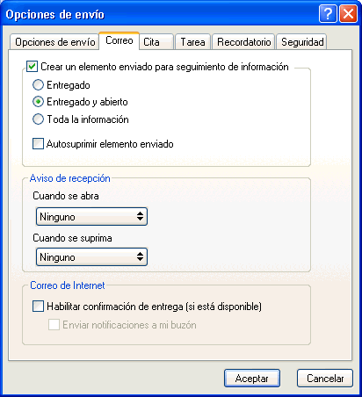Screen dimensions: 362x397
Task: Choose Toda la información radio button
Action: pos(38,119)
